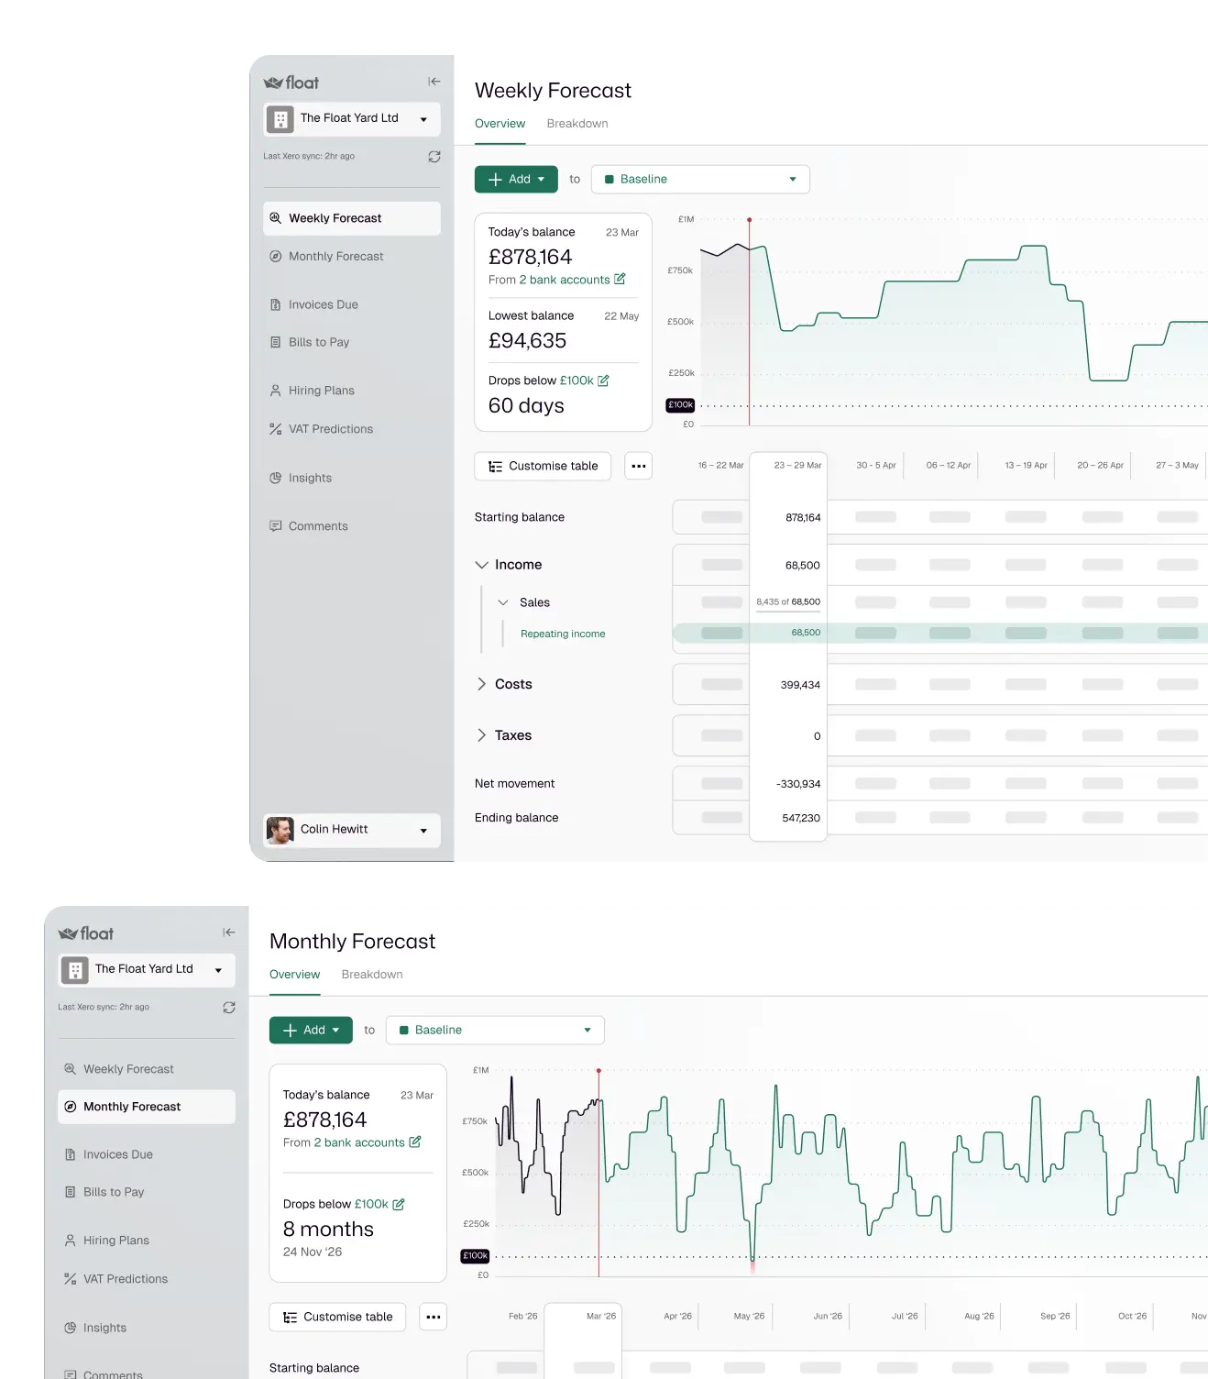This screenshot has height=1379, width=1208.
Task: Open Colin Hewitt user menu
Action: click(x=352, y=830)
